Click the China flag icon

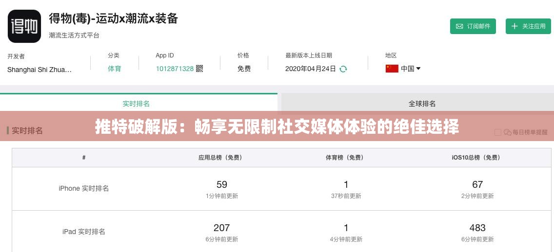(392, 69)
